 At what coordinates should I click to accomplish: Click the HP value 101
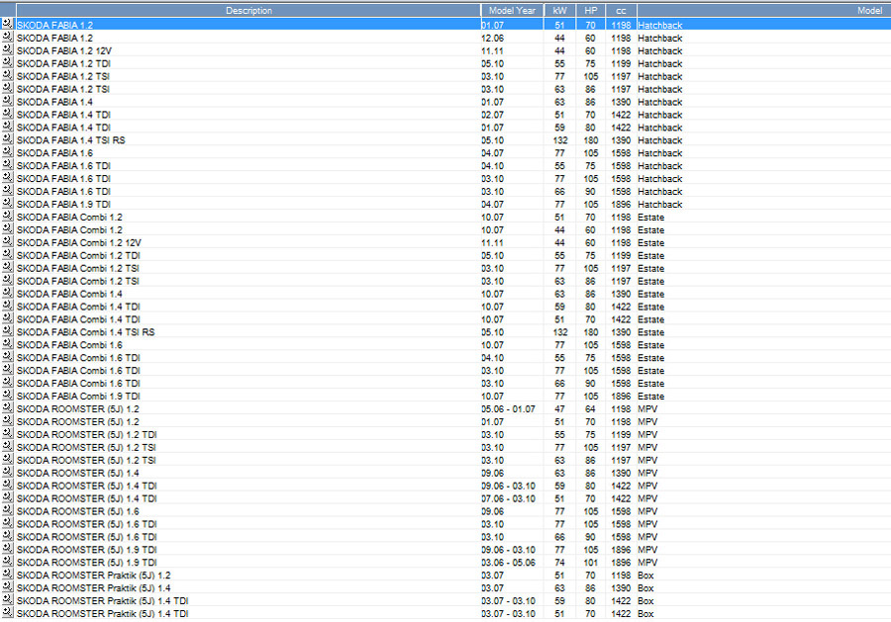click(x=591, y=563)
